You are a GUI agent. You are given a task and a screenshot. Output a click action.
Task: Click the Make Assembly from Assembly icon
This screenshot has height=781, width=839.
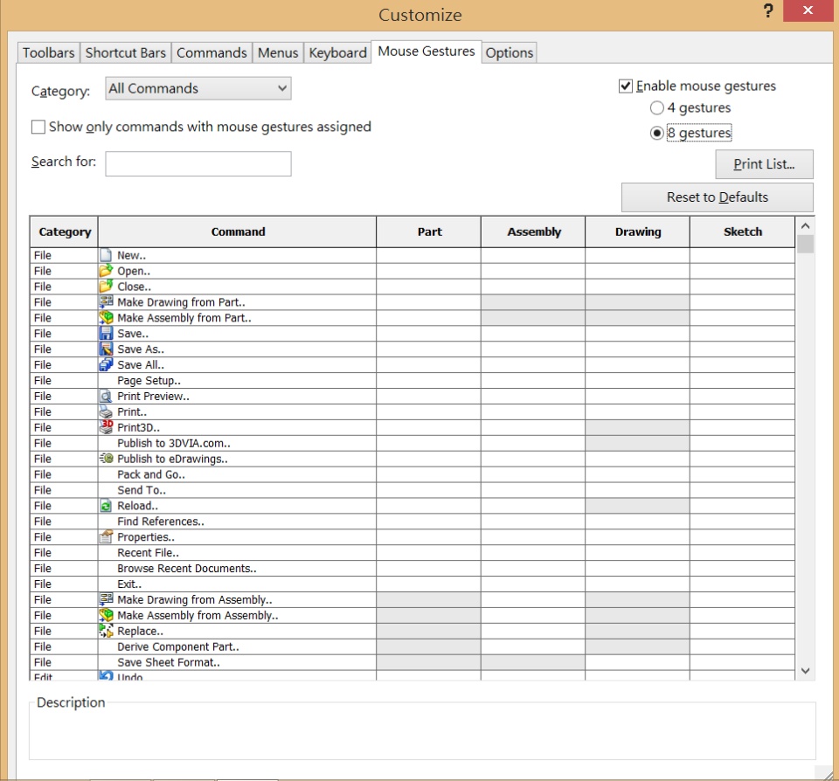pos(106,615)
